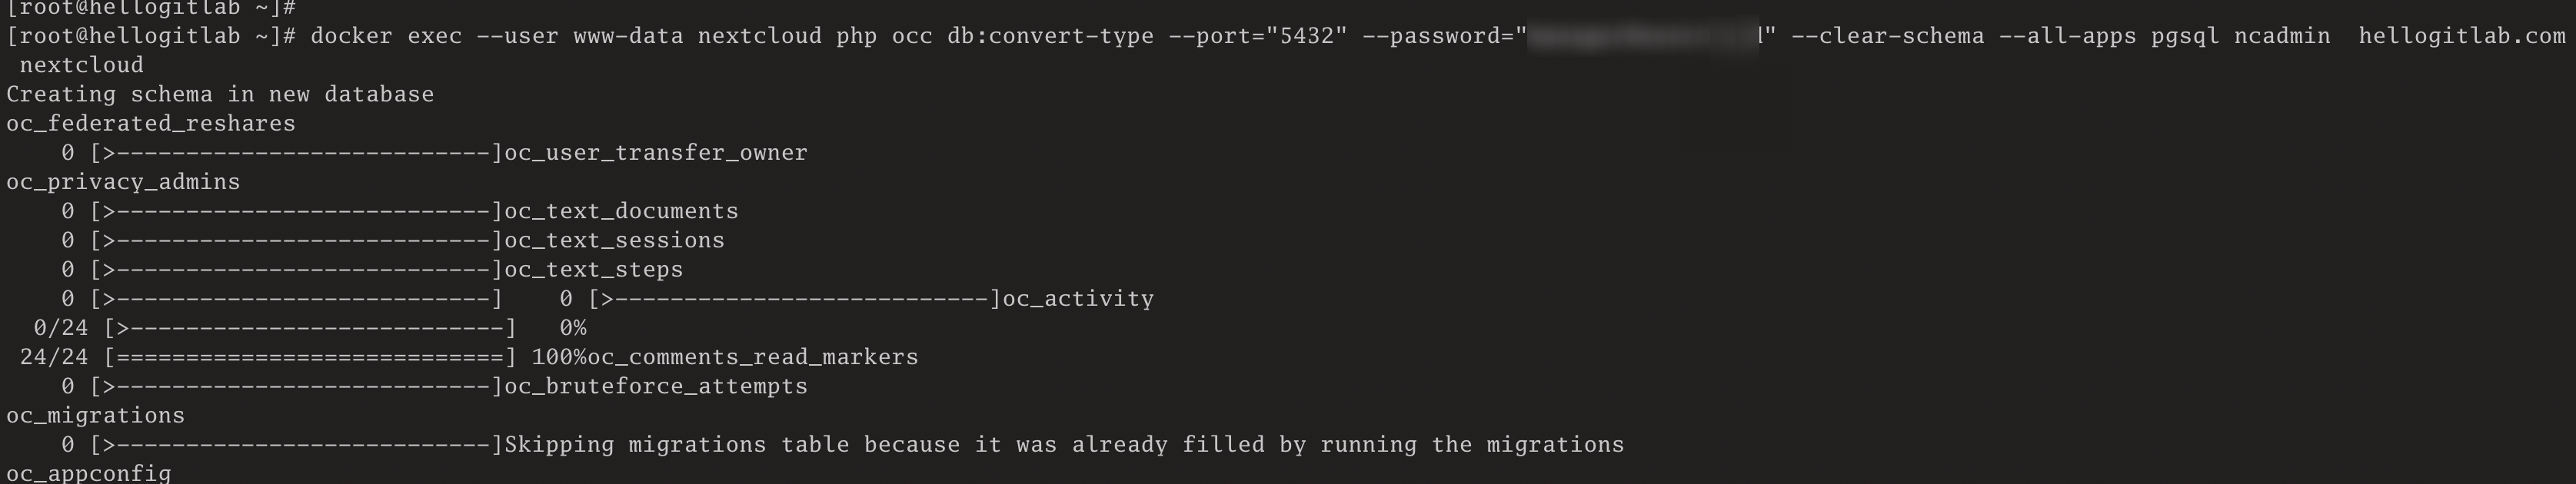The width and height of the screenshot is (2576, 484).
Task: Click oc_text_sessions table name
Action: click(614, 240)
